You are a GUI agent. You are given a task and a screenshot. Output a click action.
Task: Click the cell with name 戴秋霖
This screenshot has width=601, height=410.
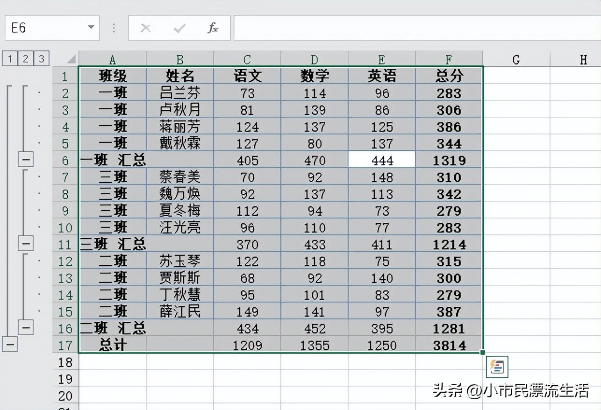180,143
